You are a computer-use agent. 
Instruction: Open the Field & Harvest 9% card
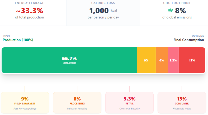pos(25,103)
